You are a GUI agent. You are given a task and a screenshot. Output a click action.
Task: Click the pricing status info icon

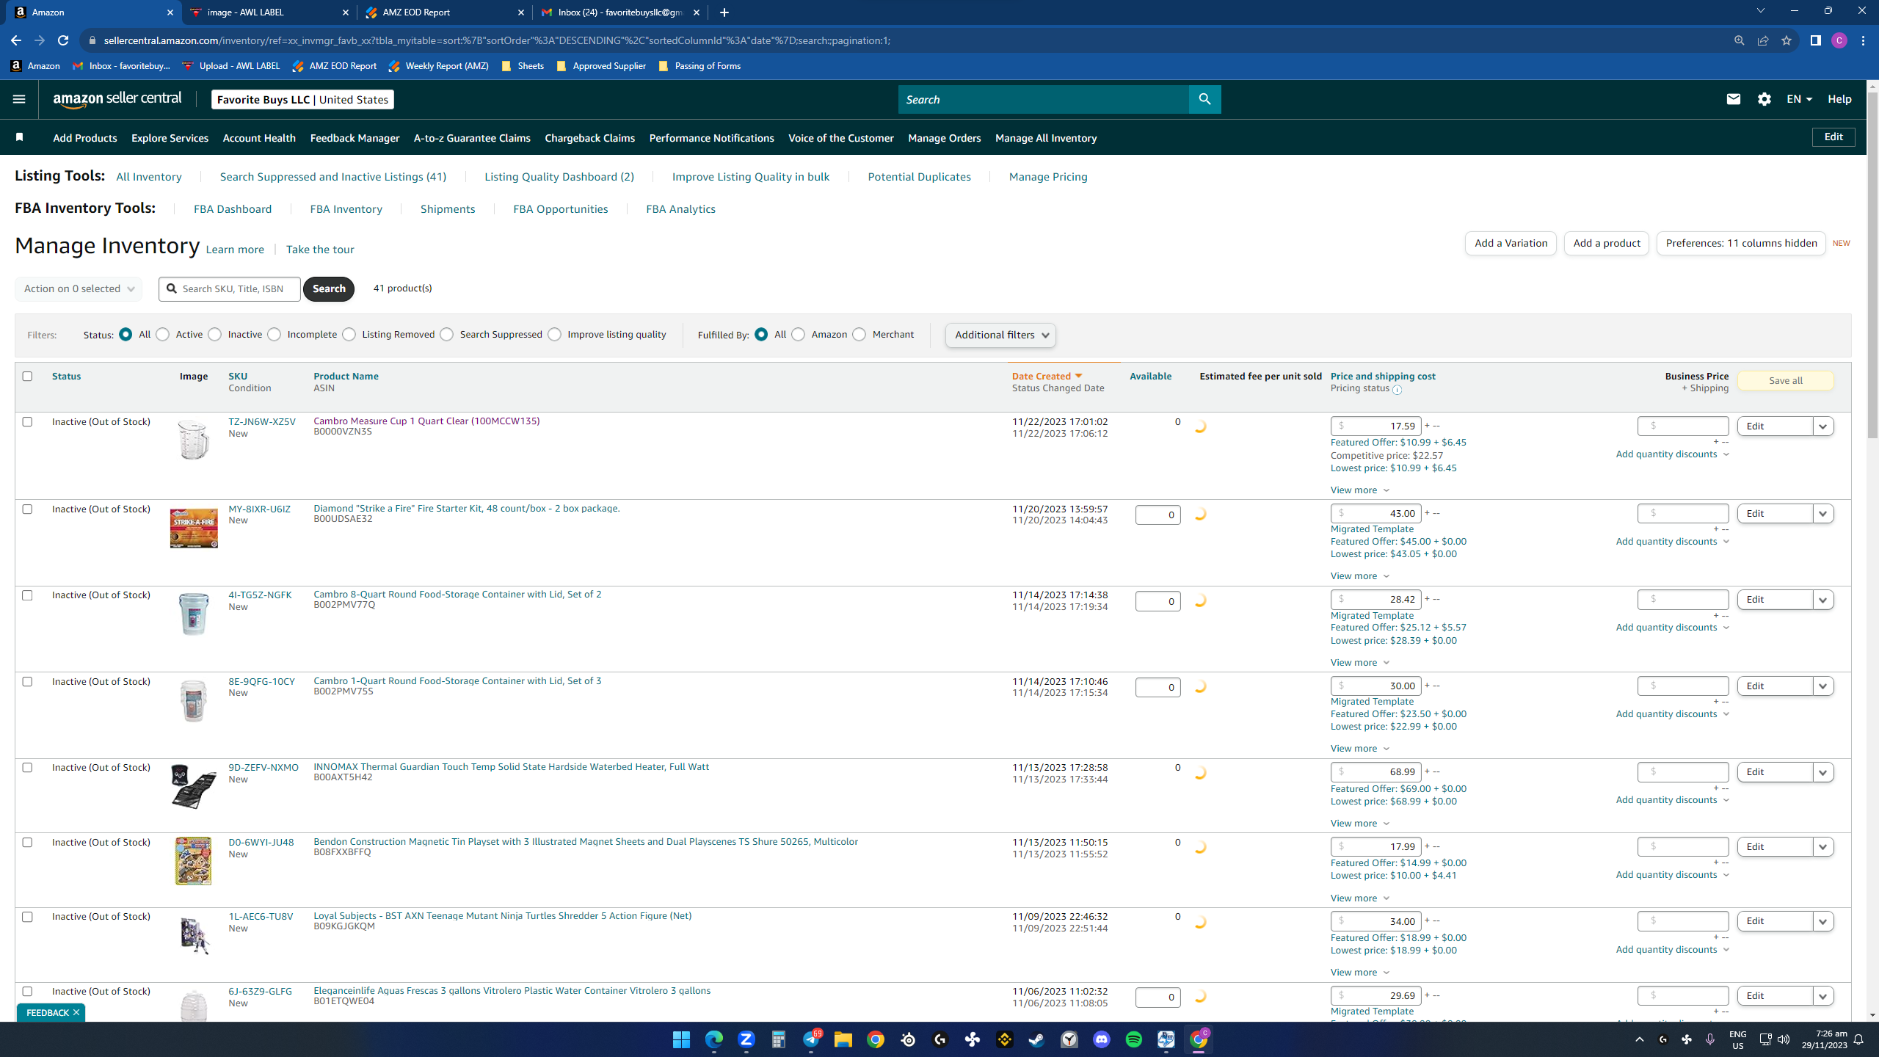(x=1397, y=390)
